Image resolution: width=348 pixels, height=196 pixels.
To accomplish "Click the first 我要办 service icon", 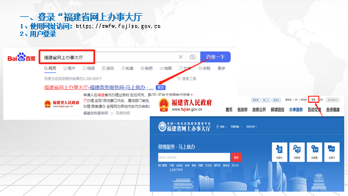I will point(279,152).
